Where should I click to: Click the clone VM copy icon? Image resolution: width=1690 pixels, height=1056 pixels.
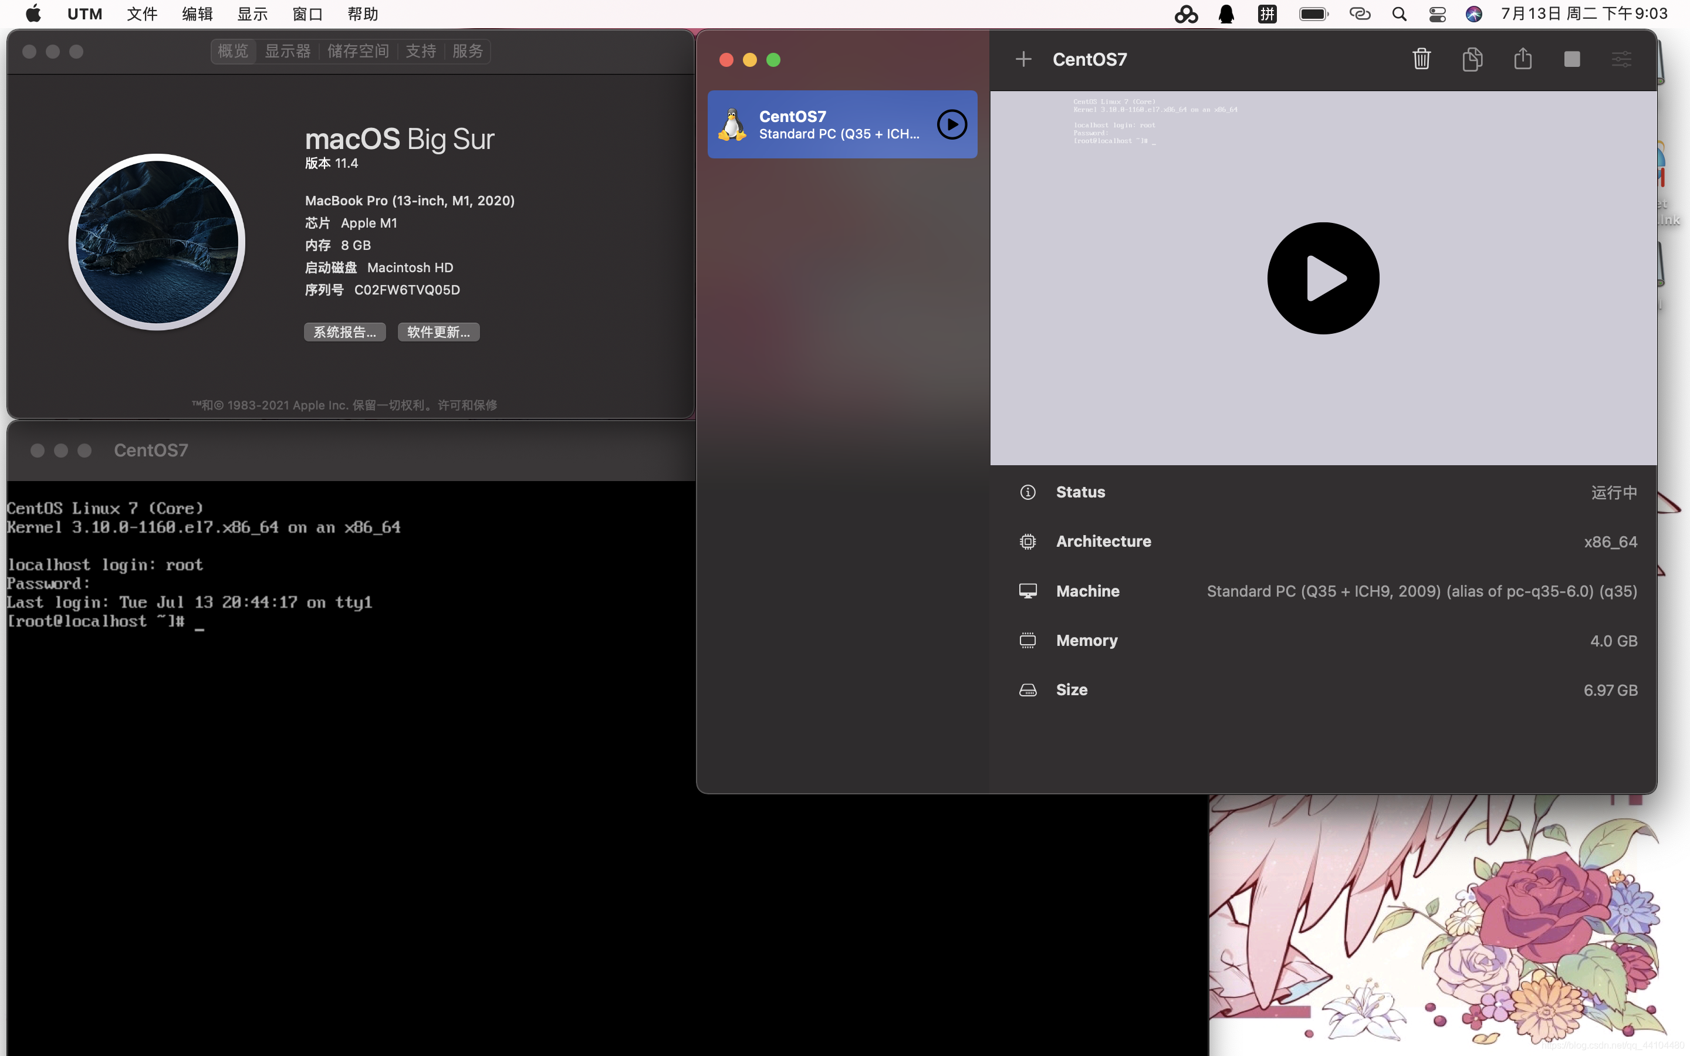[x=1472, y=59]
